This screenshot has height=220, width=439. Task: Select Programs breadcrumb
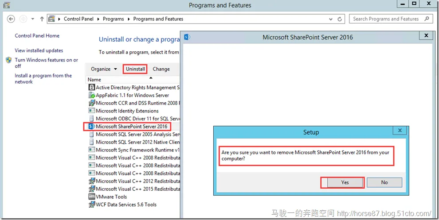click(x=114, y=19)
